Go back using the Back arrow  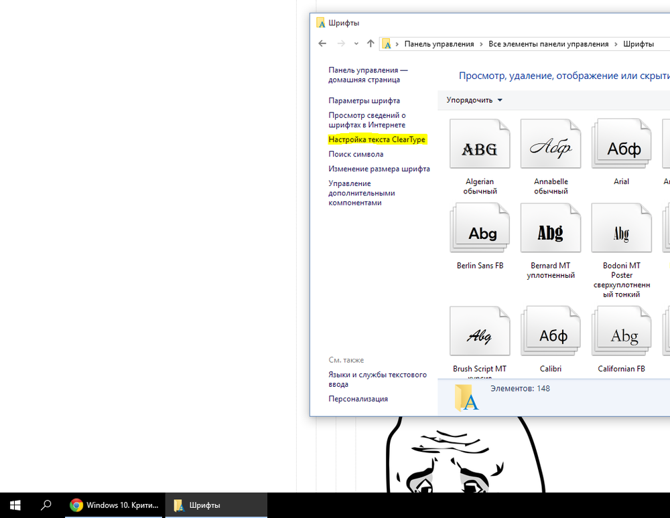click(x=322, y=44)
